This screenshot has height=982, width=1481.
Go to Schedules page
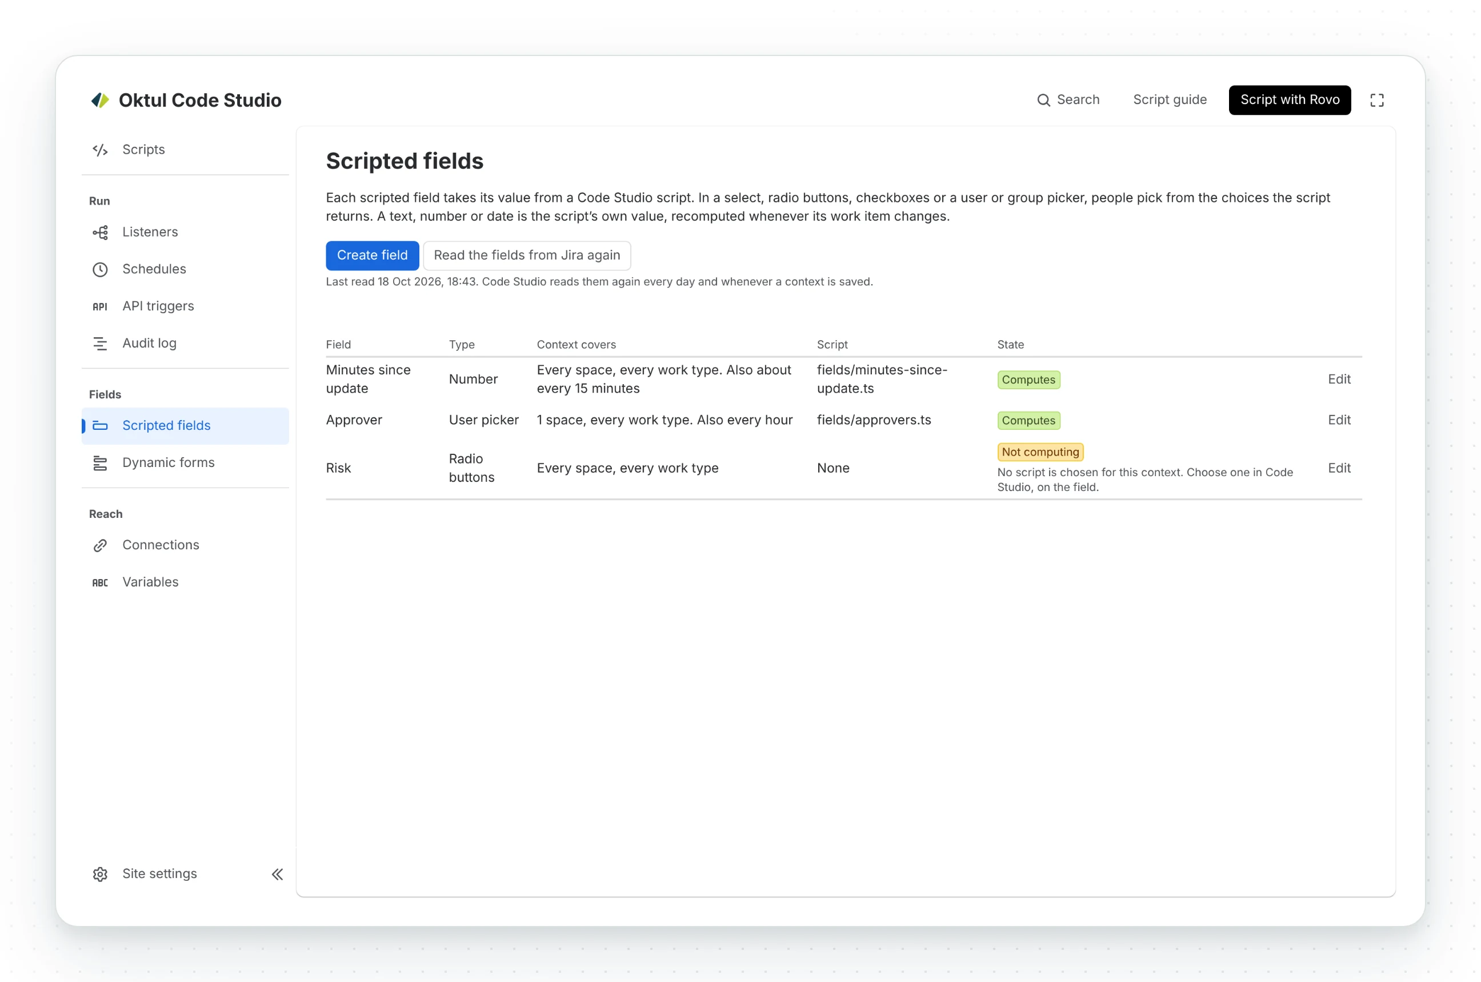185,269
